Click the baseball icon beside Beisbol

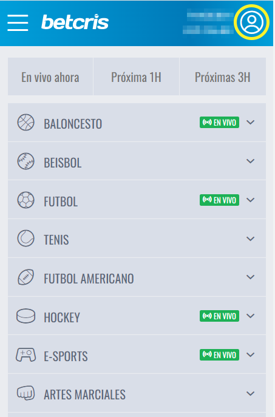click(x=25, y=161)
